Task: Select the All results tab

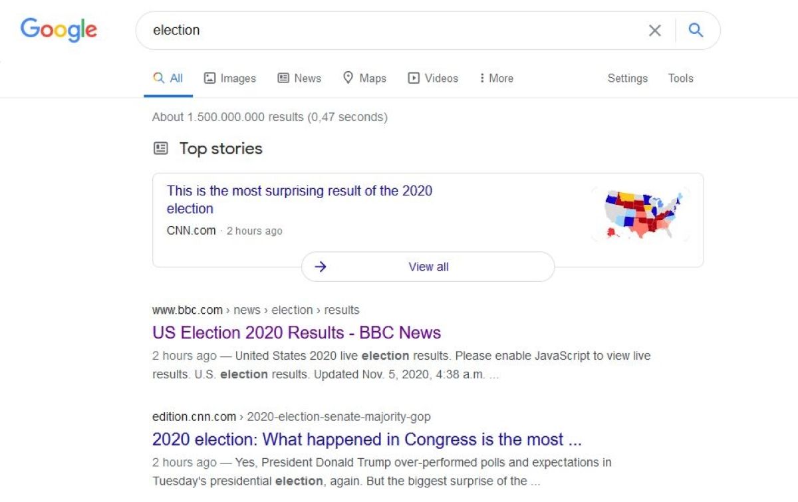Action: point(168,78)
